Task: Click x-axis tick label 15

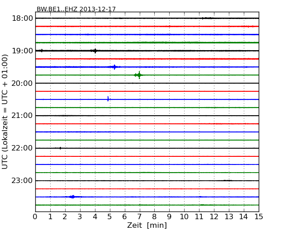Action: point(259,217)
